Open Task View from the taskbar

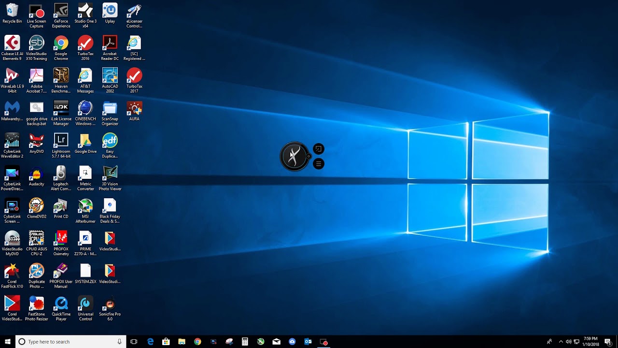point(134,342)
